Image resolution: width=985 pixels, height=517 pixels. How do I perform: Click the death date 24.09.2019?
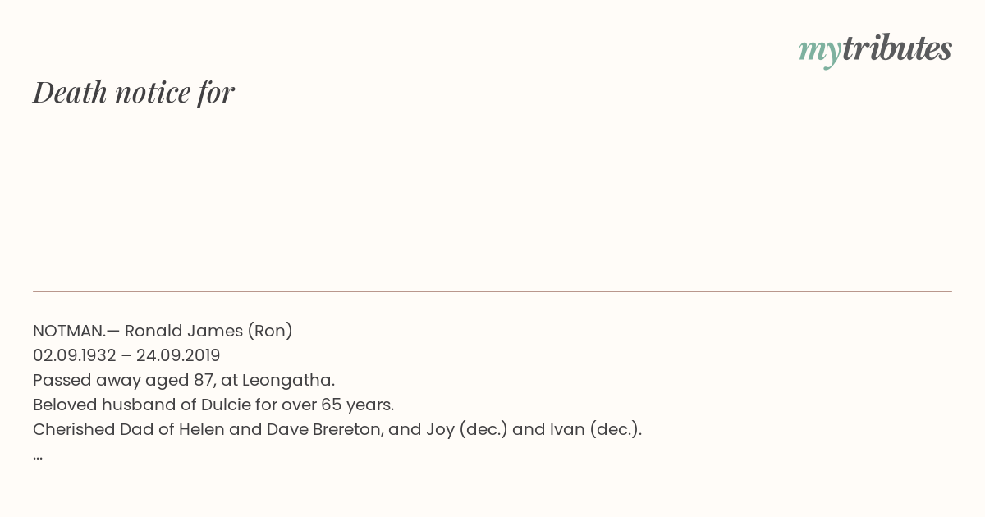coord(178,355)
